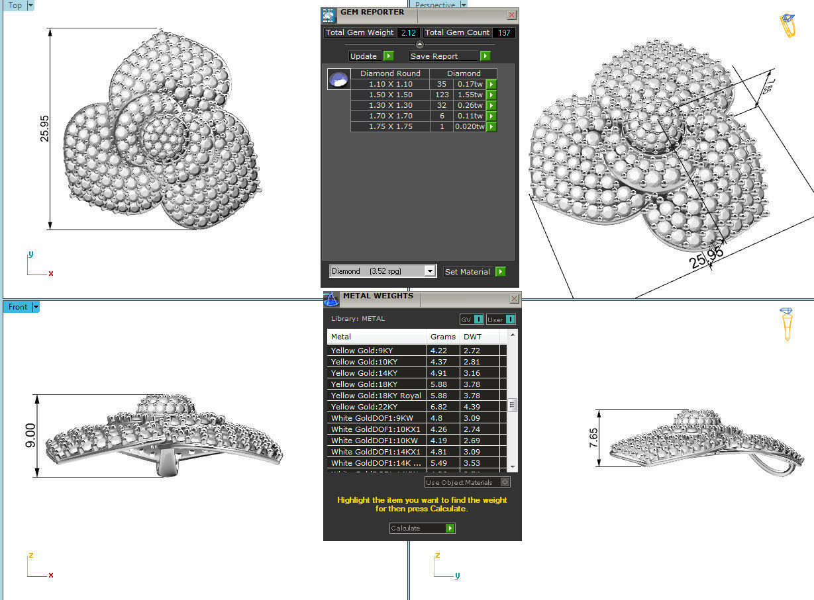Click the green arrow beside Update
814x600 pixels.
pyautogui.click(x=390, y=56)
